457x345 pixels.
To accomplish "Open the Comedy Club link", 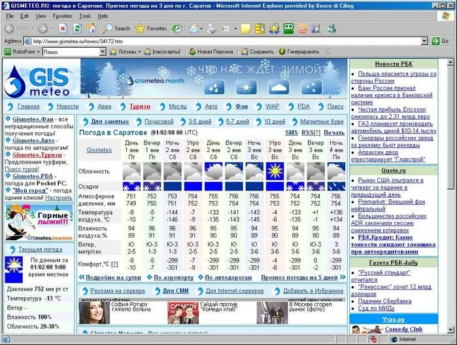I will pos(403,329).
